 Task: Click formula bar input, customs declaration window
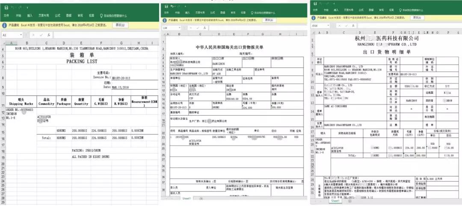(259, 28)
